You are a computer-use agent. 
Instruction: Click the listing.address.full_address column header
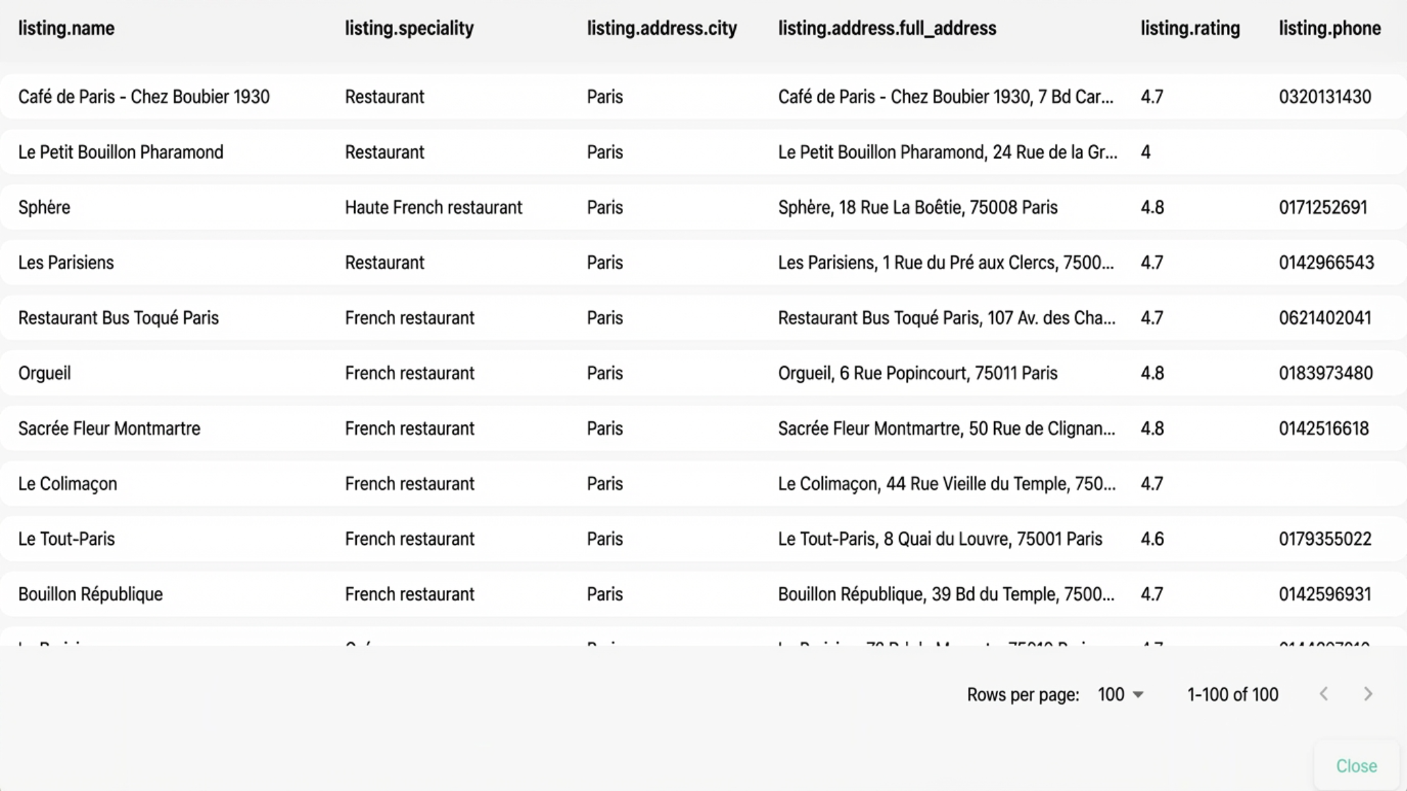(x=887, y=28)
